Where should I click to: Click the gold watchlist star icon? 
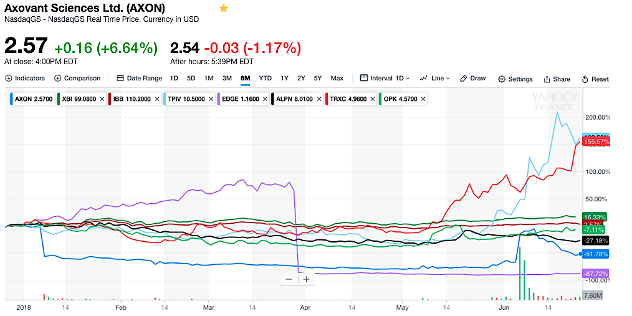(x=224, y=9)
